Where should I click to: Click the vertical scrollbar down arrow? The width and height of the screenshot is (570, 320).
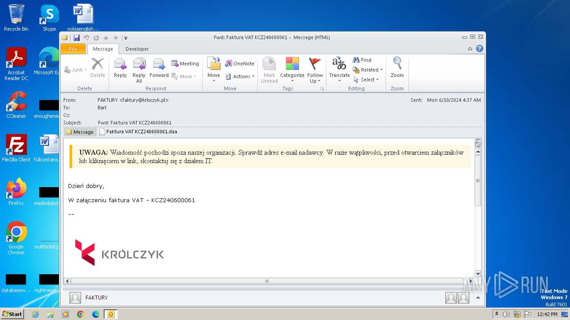click(478, 274)
